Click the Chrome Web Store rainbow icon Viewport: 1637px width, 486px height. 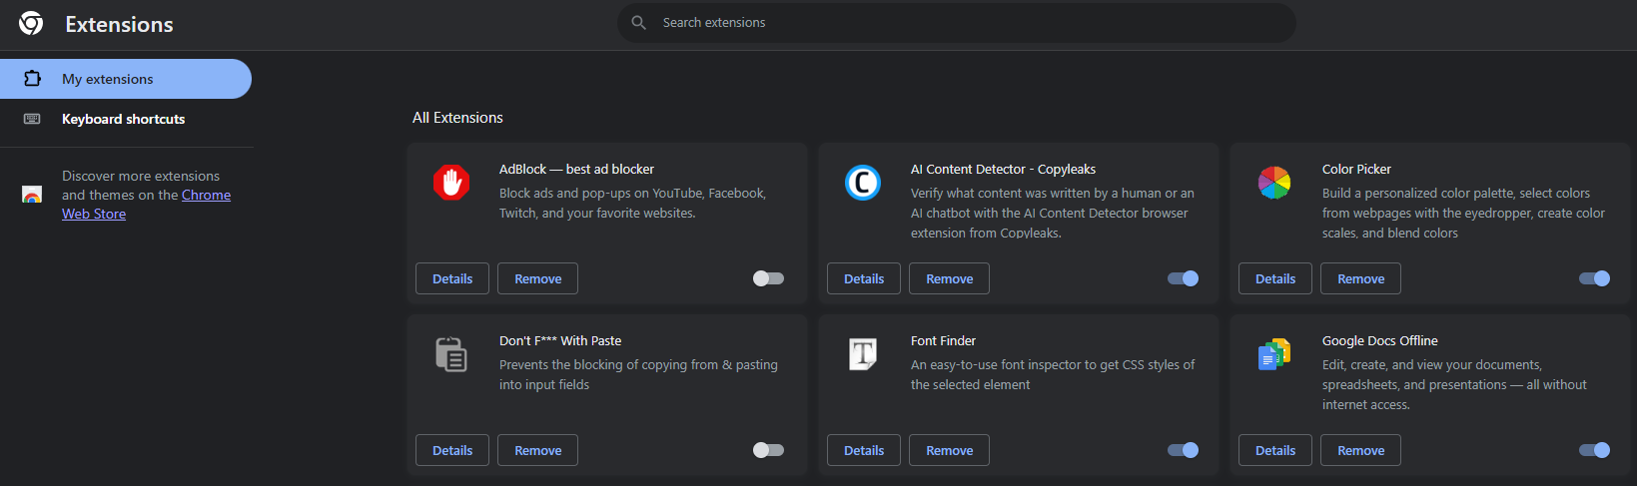[x=32, y=195]
